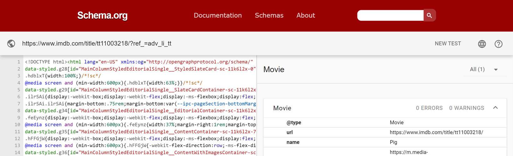Click the Movie title in result card
Image resolution: width=513 pixels, height=156 pixels.
pyautogui.click(x=282, y=108)
